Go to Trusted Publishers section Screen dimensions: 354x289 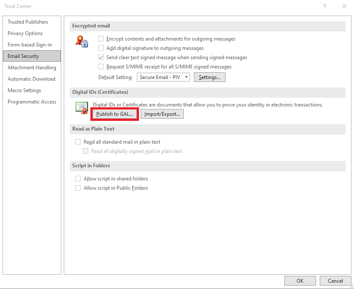[28, 22]
